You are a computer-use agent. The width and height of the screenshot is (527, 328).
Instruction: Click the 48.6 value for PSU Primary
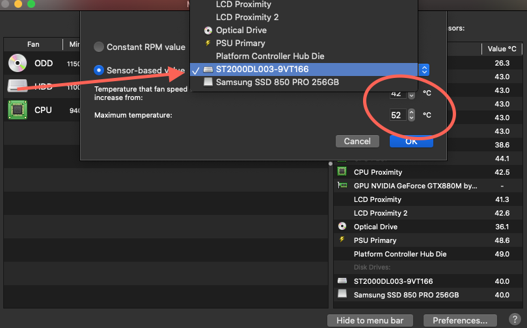[502, 240]
